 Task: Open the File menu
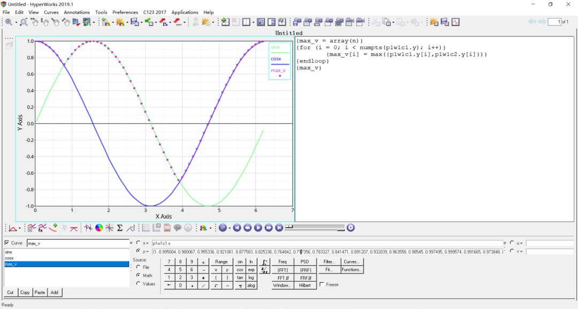(6, 12)
